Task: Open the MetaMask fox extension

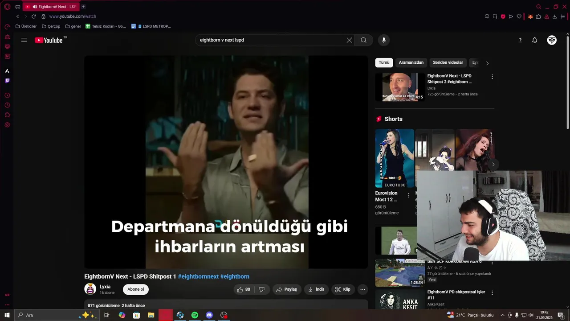Action: (x=530, y=16)
